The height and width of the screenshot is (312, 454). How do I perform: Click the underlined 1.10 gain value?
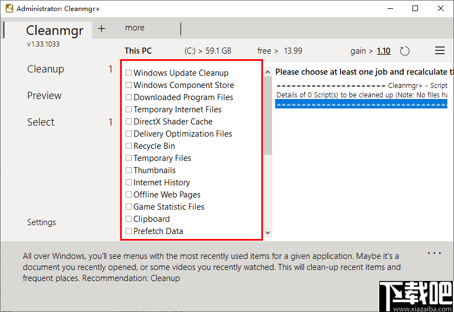[384, 51]
